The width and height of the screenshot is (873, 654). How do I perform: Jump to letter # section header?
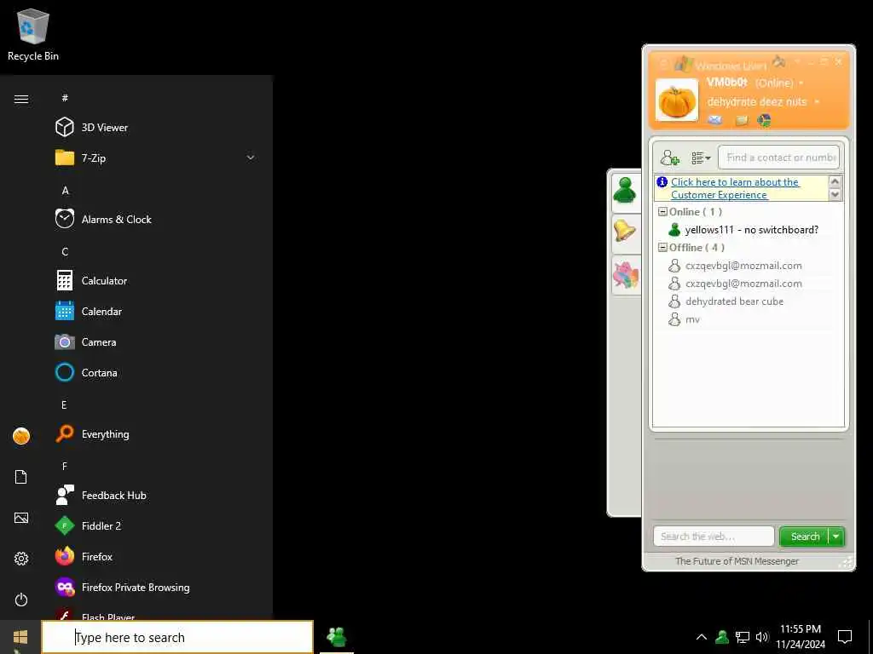[x=65, y=98]
